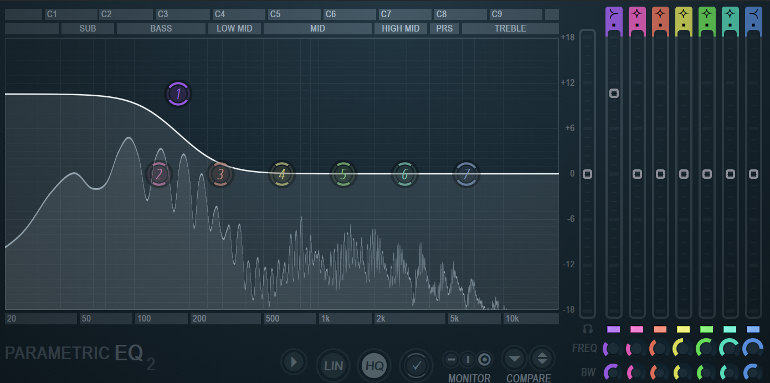The height and width of the screenshot is (383, 770).
Task: Open the green band 5 filter type selector
Action: pyautogui.click(x=707, y=13)
